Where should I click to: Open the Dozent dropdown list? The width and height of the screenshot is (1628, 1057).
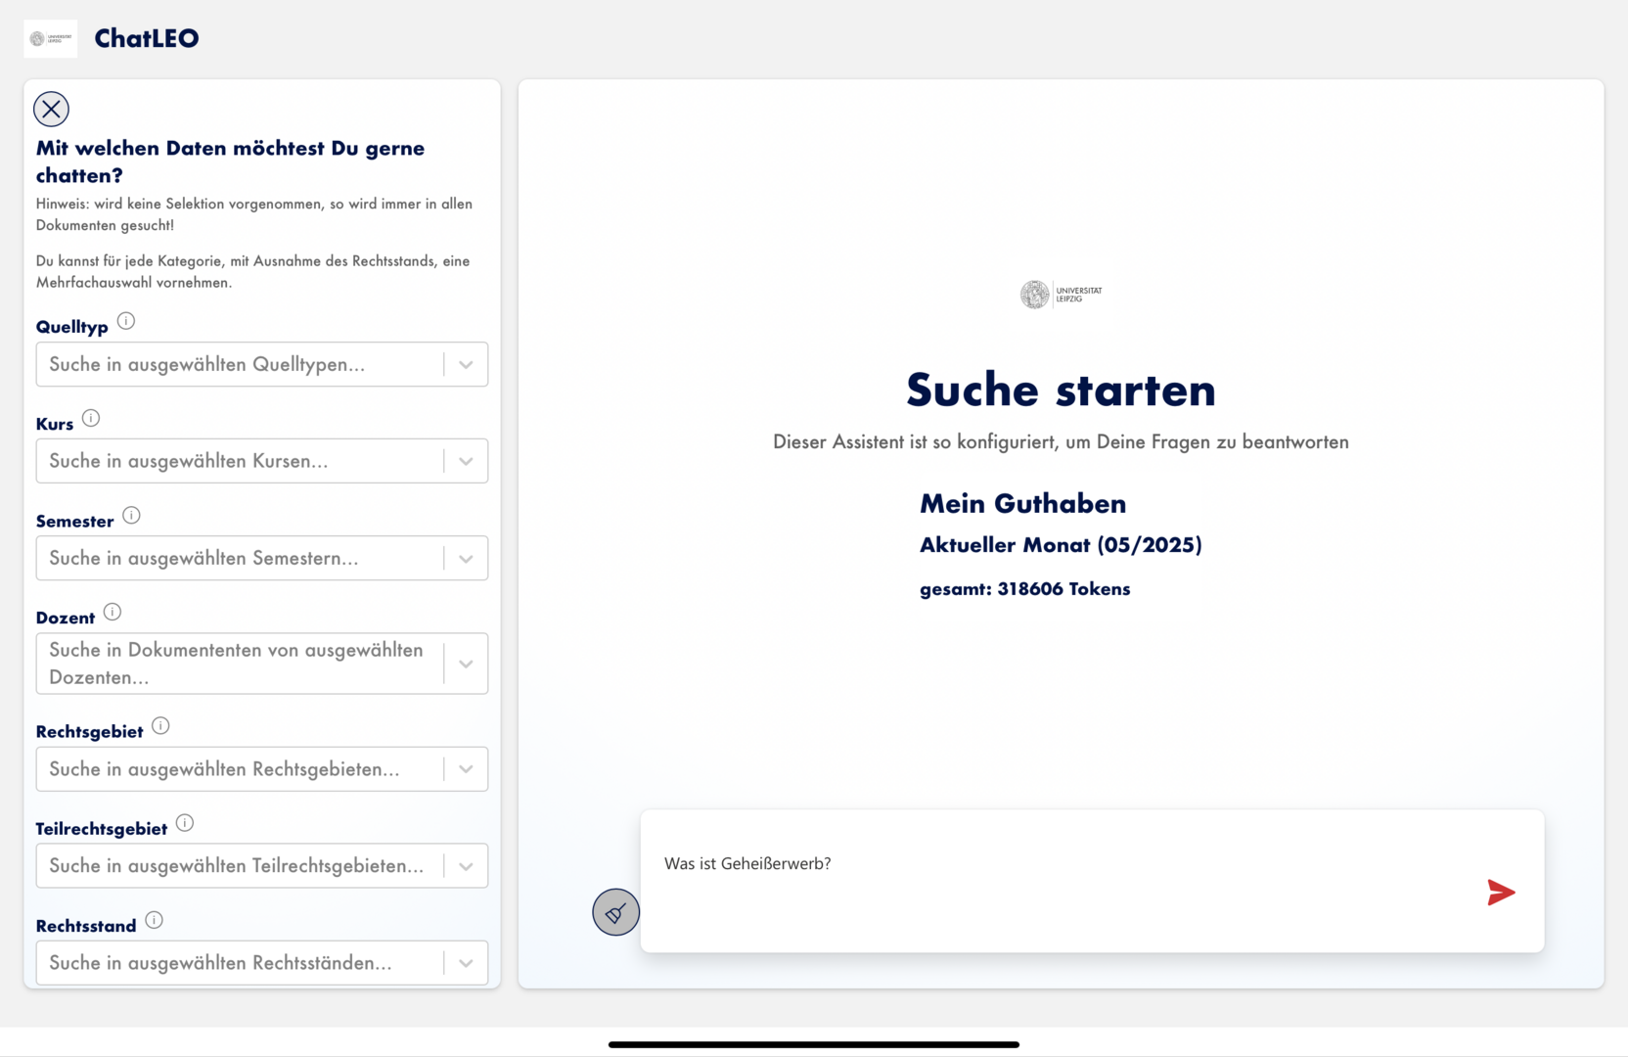coord(466,664)
